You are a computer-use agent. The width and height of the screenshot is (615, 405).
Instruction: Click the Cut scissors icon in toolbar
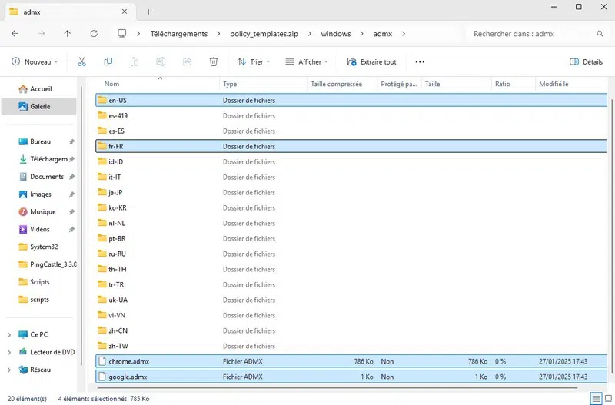point(82,61)
